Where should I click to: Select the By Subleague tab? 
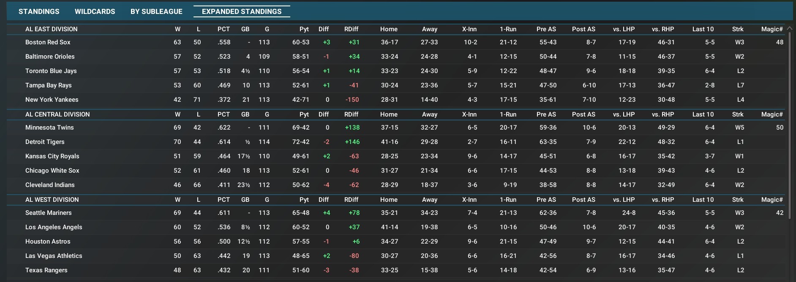coord(156,11)
